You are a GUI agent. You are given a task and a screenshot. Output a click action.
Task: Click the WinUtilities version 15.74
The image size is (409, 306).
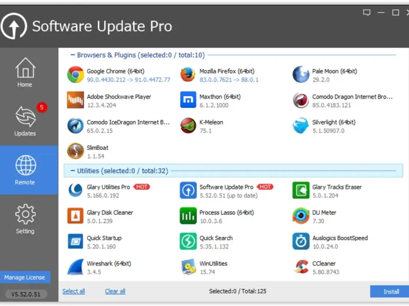208,272
